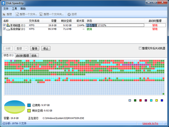Click the resize grip in status bar corner
This screenshot has height=127, width=169.
coord(165,124)
